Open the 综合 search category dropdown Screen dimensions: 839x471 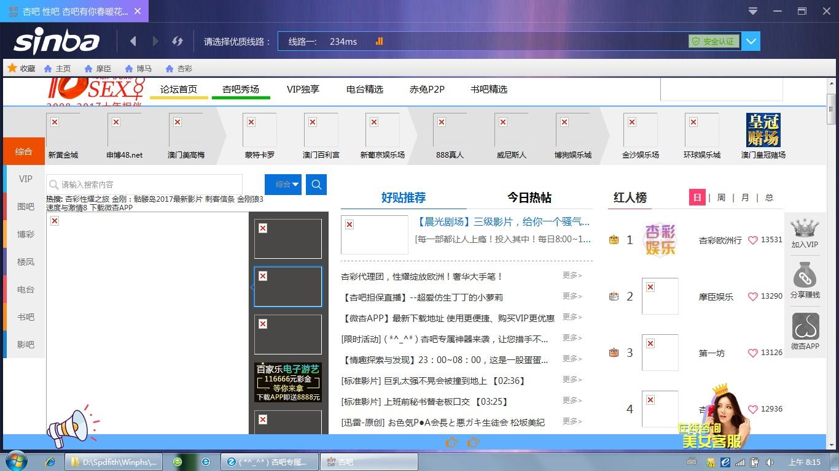(283, 185)
